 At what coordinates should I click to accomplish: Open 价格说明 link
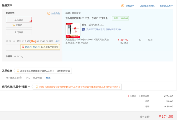pos(130,6)
